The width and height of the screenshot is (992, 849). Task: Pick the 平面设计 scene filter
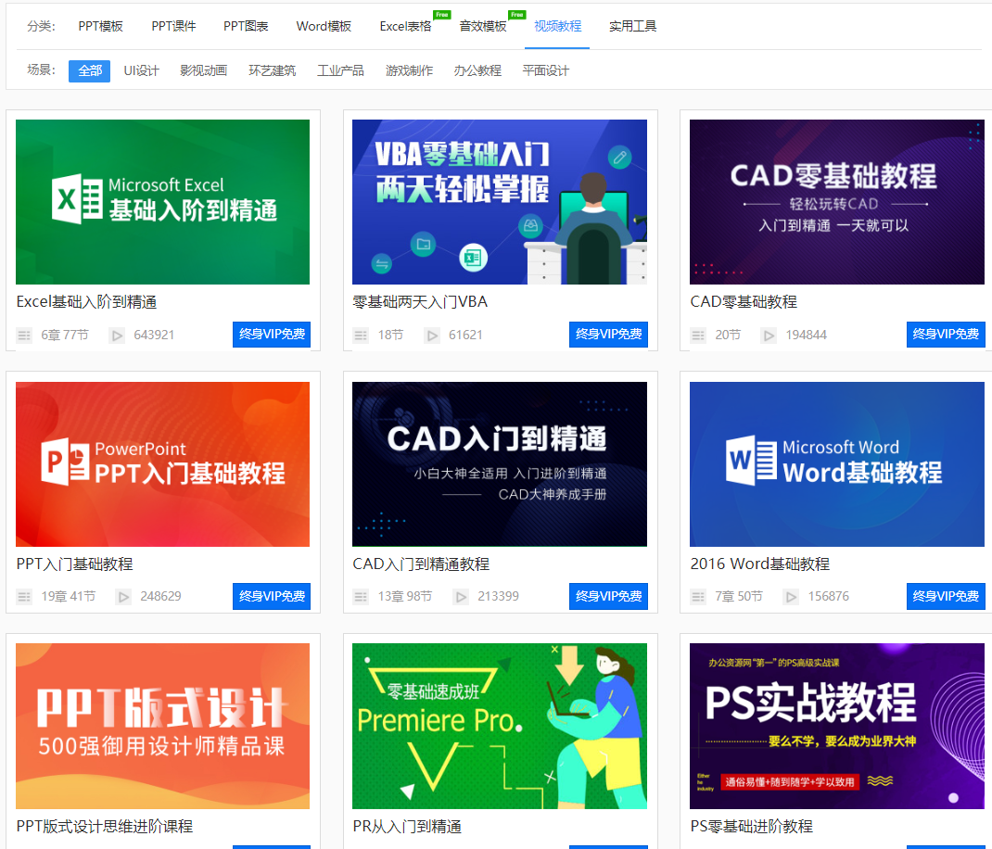click(546, 70)
